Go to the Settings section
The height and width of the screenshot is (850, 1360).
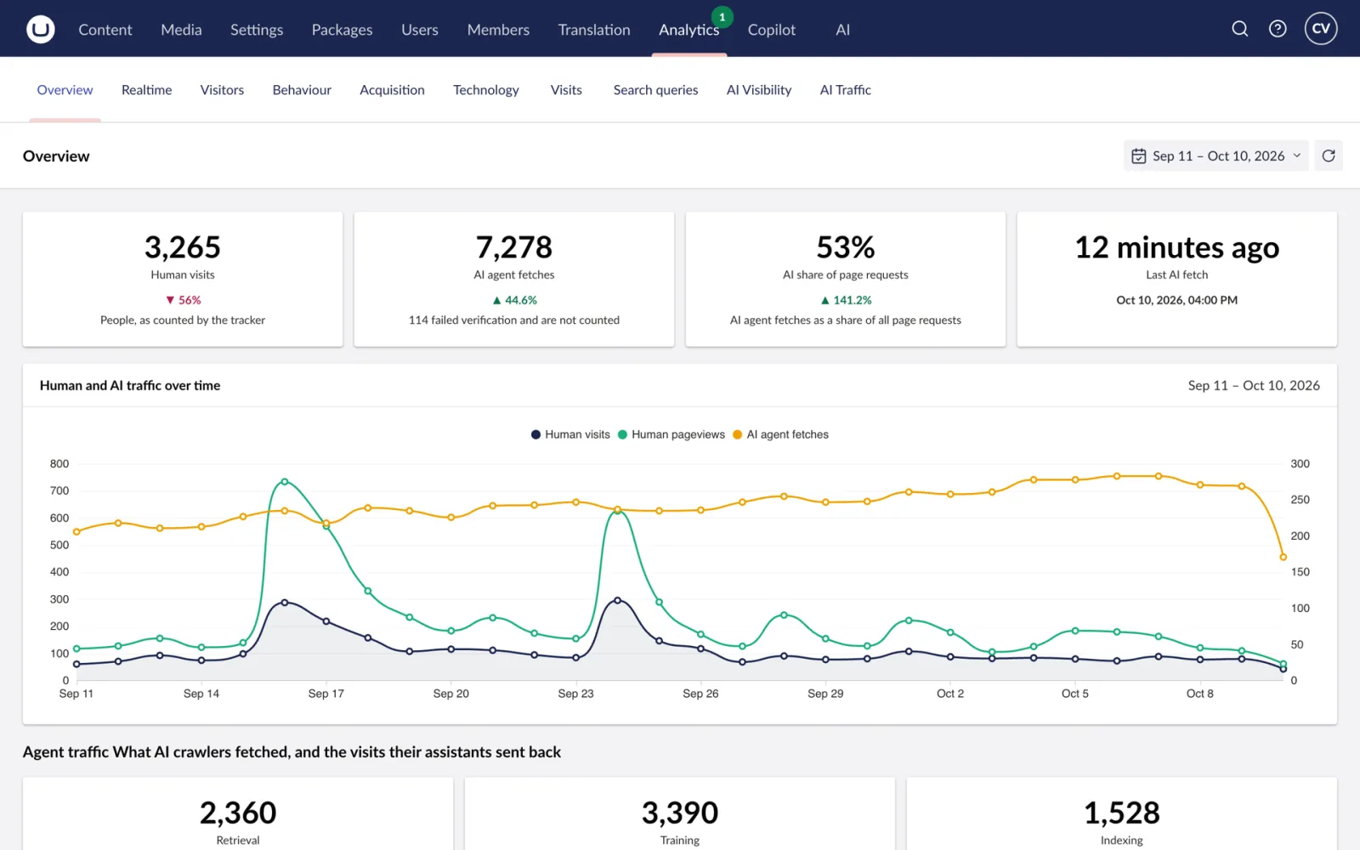click(257, 30)
